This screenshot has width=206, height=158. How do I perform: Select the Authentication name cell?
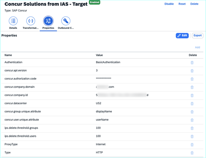pyautogui.click(x=13, y=62)
